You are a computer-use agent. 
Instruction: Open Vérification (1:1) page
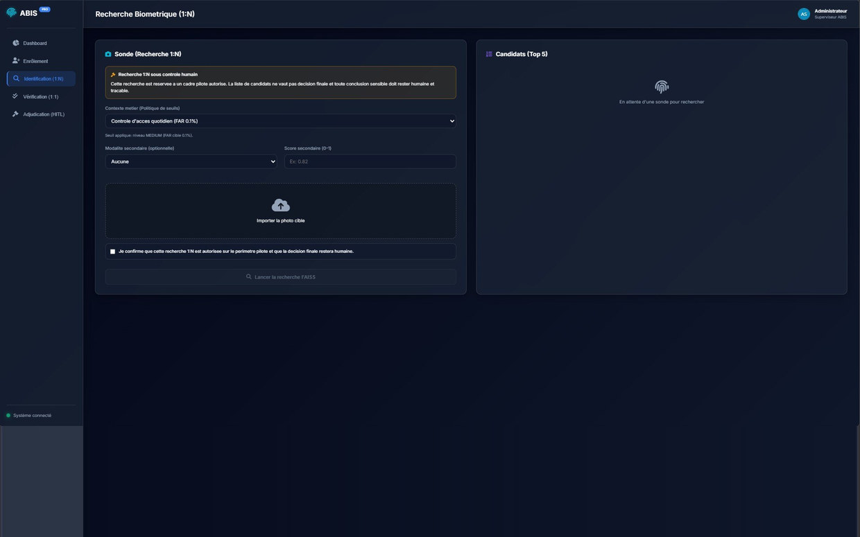point(41,96)
